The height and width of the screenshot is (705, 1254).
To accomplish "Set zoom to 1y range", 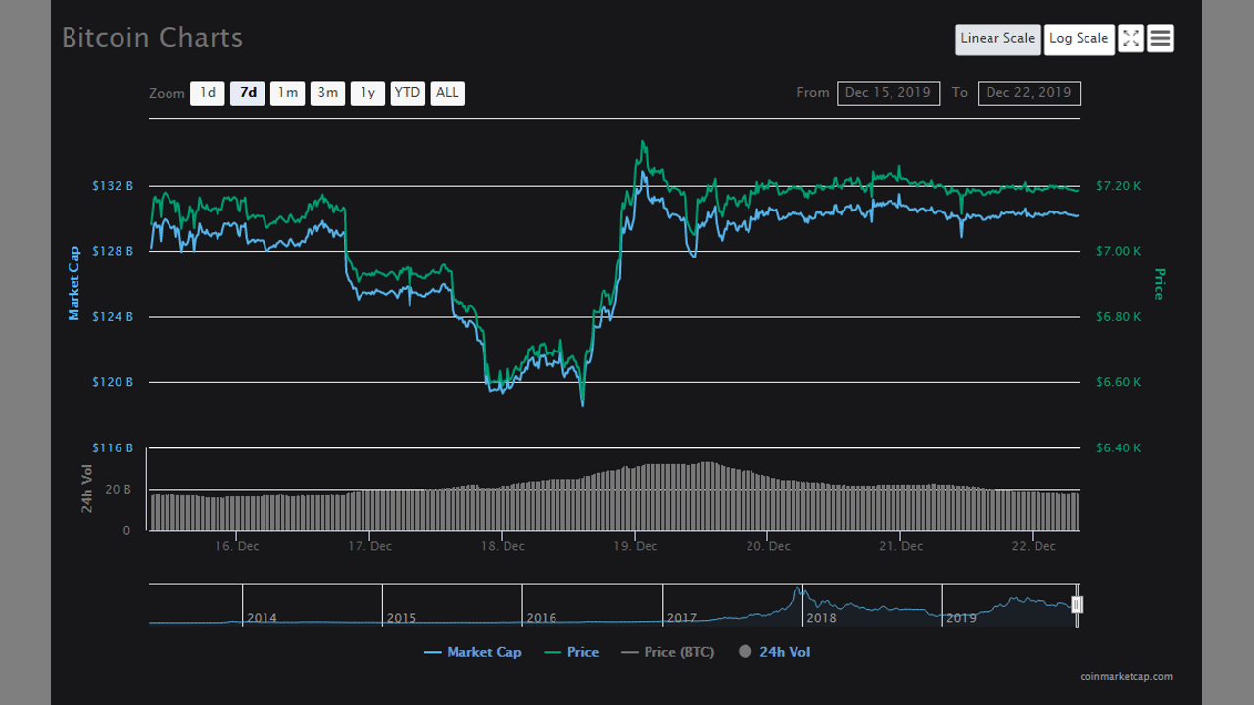I will coord(367,93).
